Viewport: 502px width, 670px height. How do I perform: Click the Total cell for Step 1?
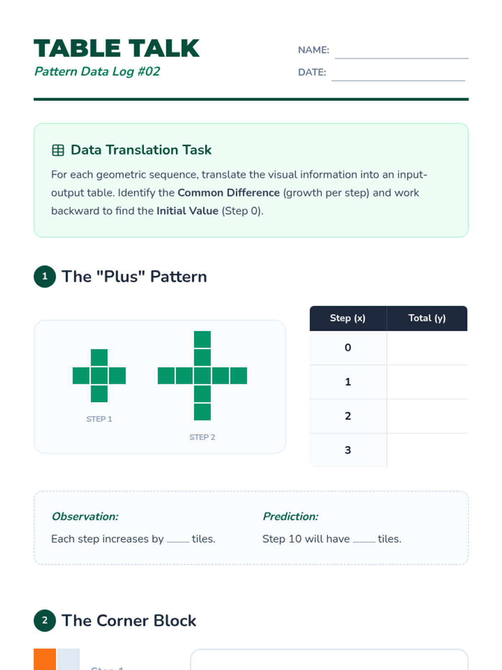click(427, 382)
